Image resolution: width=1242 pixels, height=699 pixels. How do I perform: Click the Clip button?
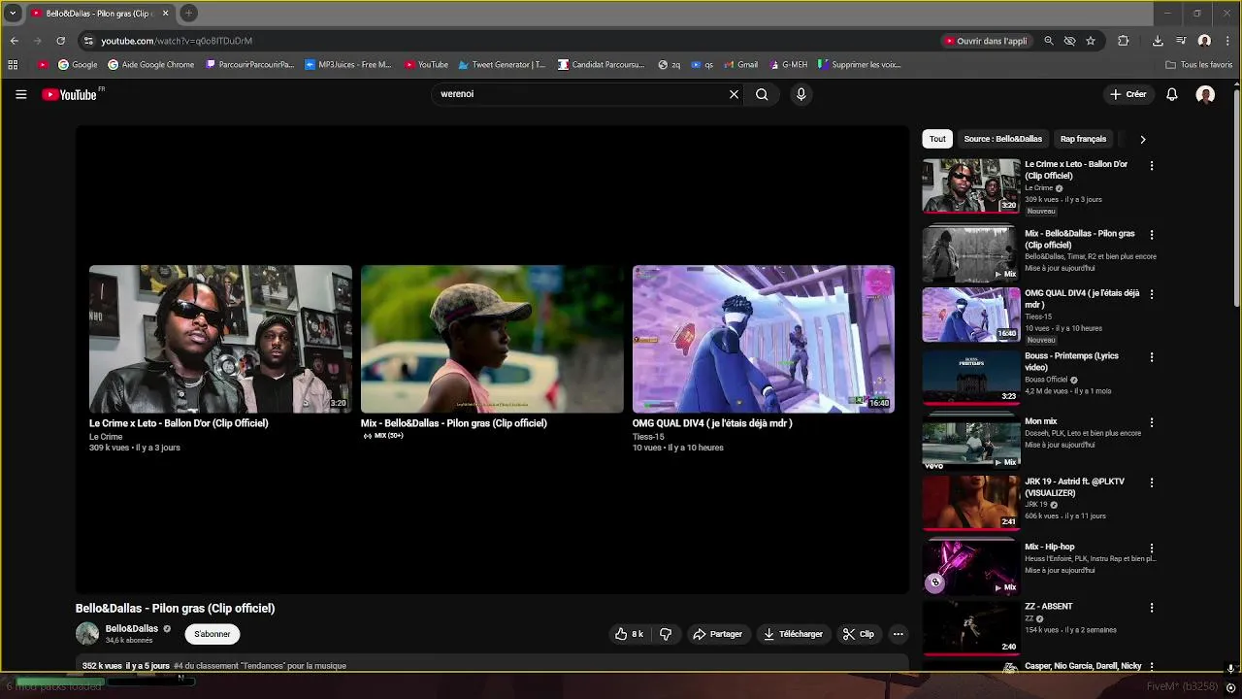coord(858,634)
